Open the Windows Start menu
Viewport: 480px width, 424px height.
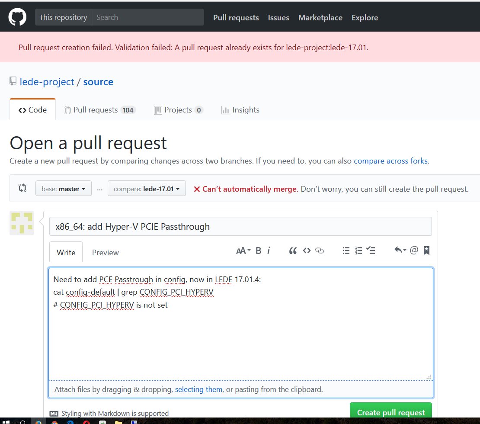[6, 421]
